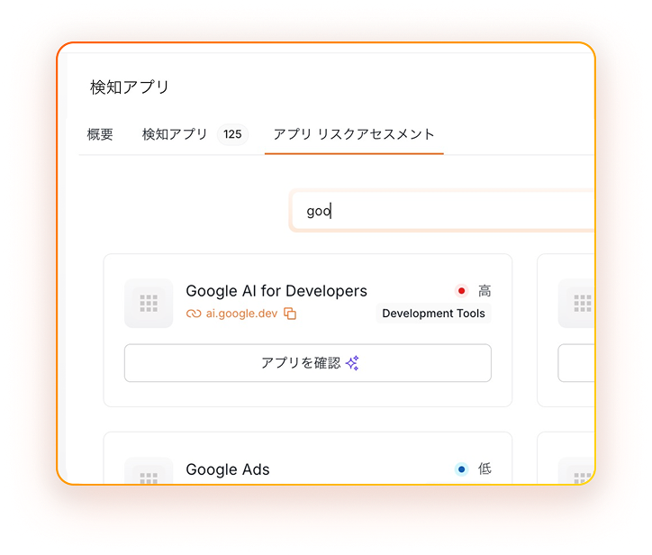Image resolution: width=652 pixels, height=555 pixels.
Task: Click the chain link icon beside ai.google.dev
Action: coord(194,314)
